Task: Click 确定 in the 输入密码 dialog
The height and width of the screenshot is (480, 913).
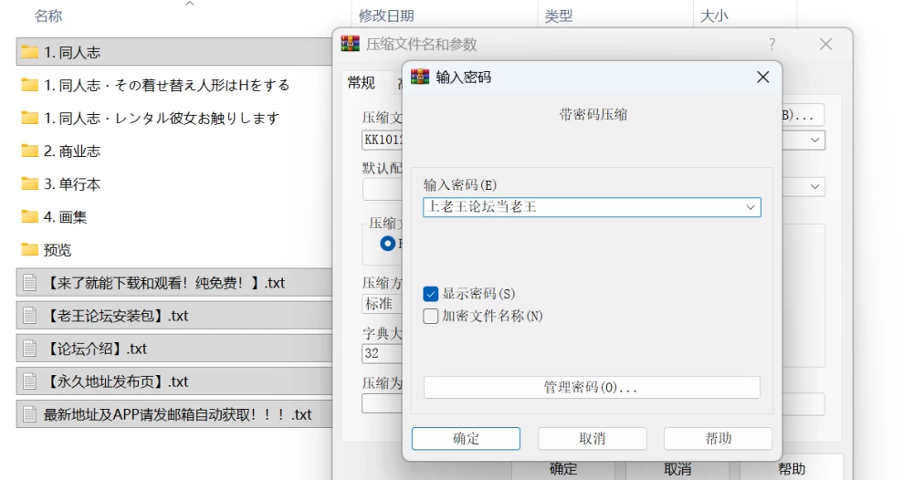Action: coord(466,439)
